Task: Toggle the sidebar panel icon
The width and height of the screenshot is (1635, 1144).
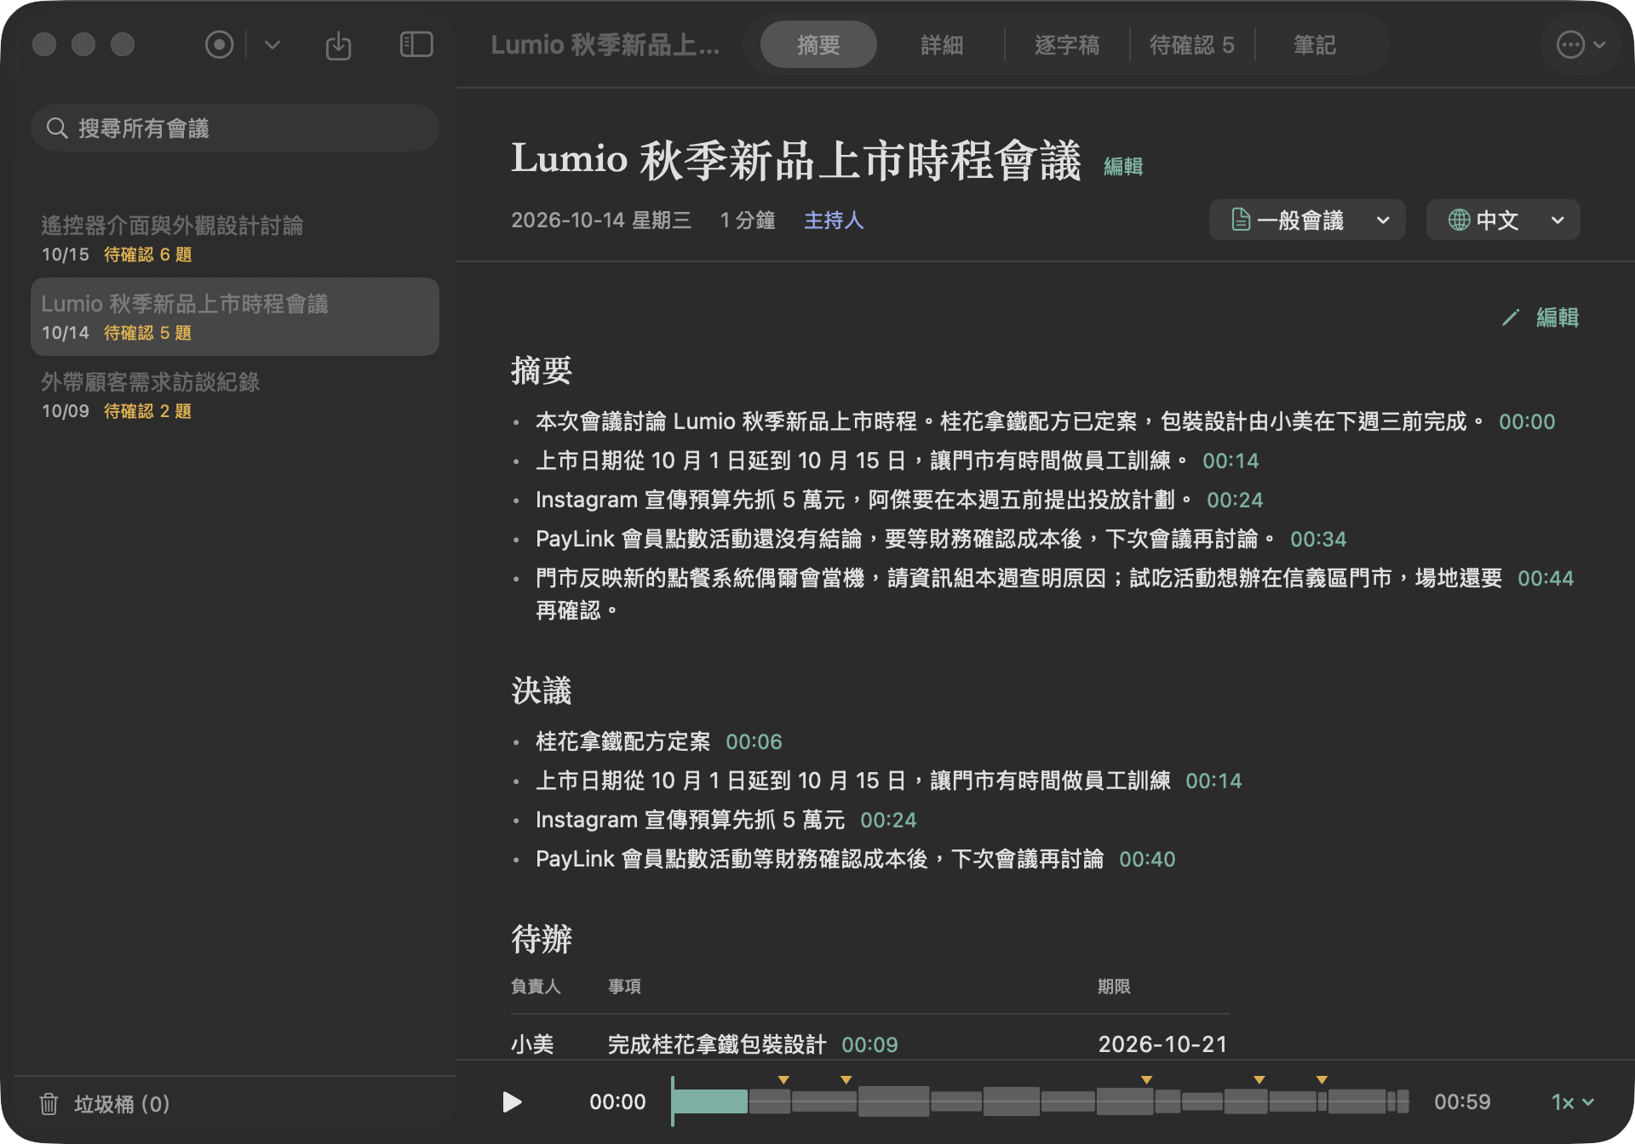Action: (416, 44)
